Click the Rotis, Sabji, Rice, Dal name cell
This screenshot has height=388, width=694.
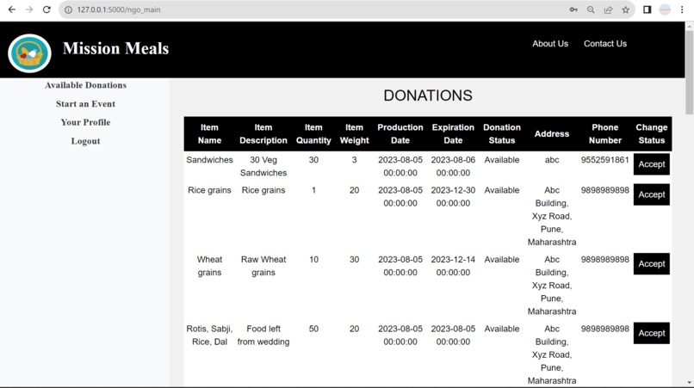(x=209, y=336)
